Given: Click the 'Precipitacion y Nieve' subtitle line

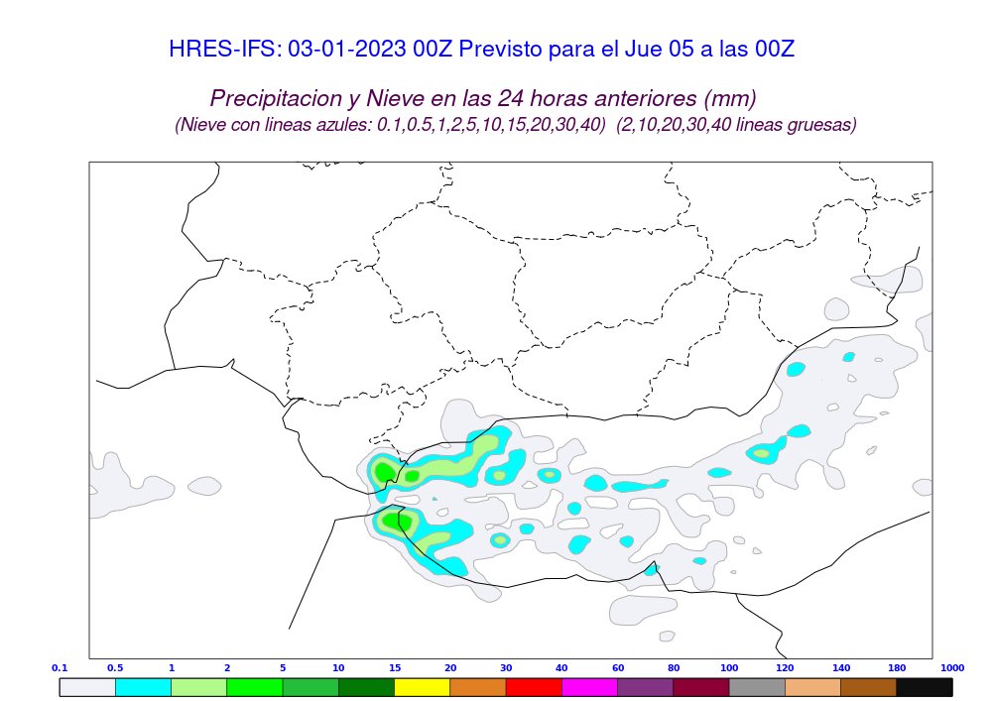Looking at the screenshot, I should pyautogui.click(x=483, y=98).
